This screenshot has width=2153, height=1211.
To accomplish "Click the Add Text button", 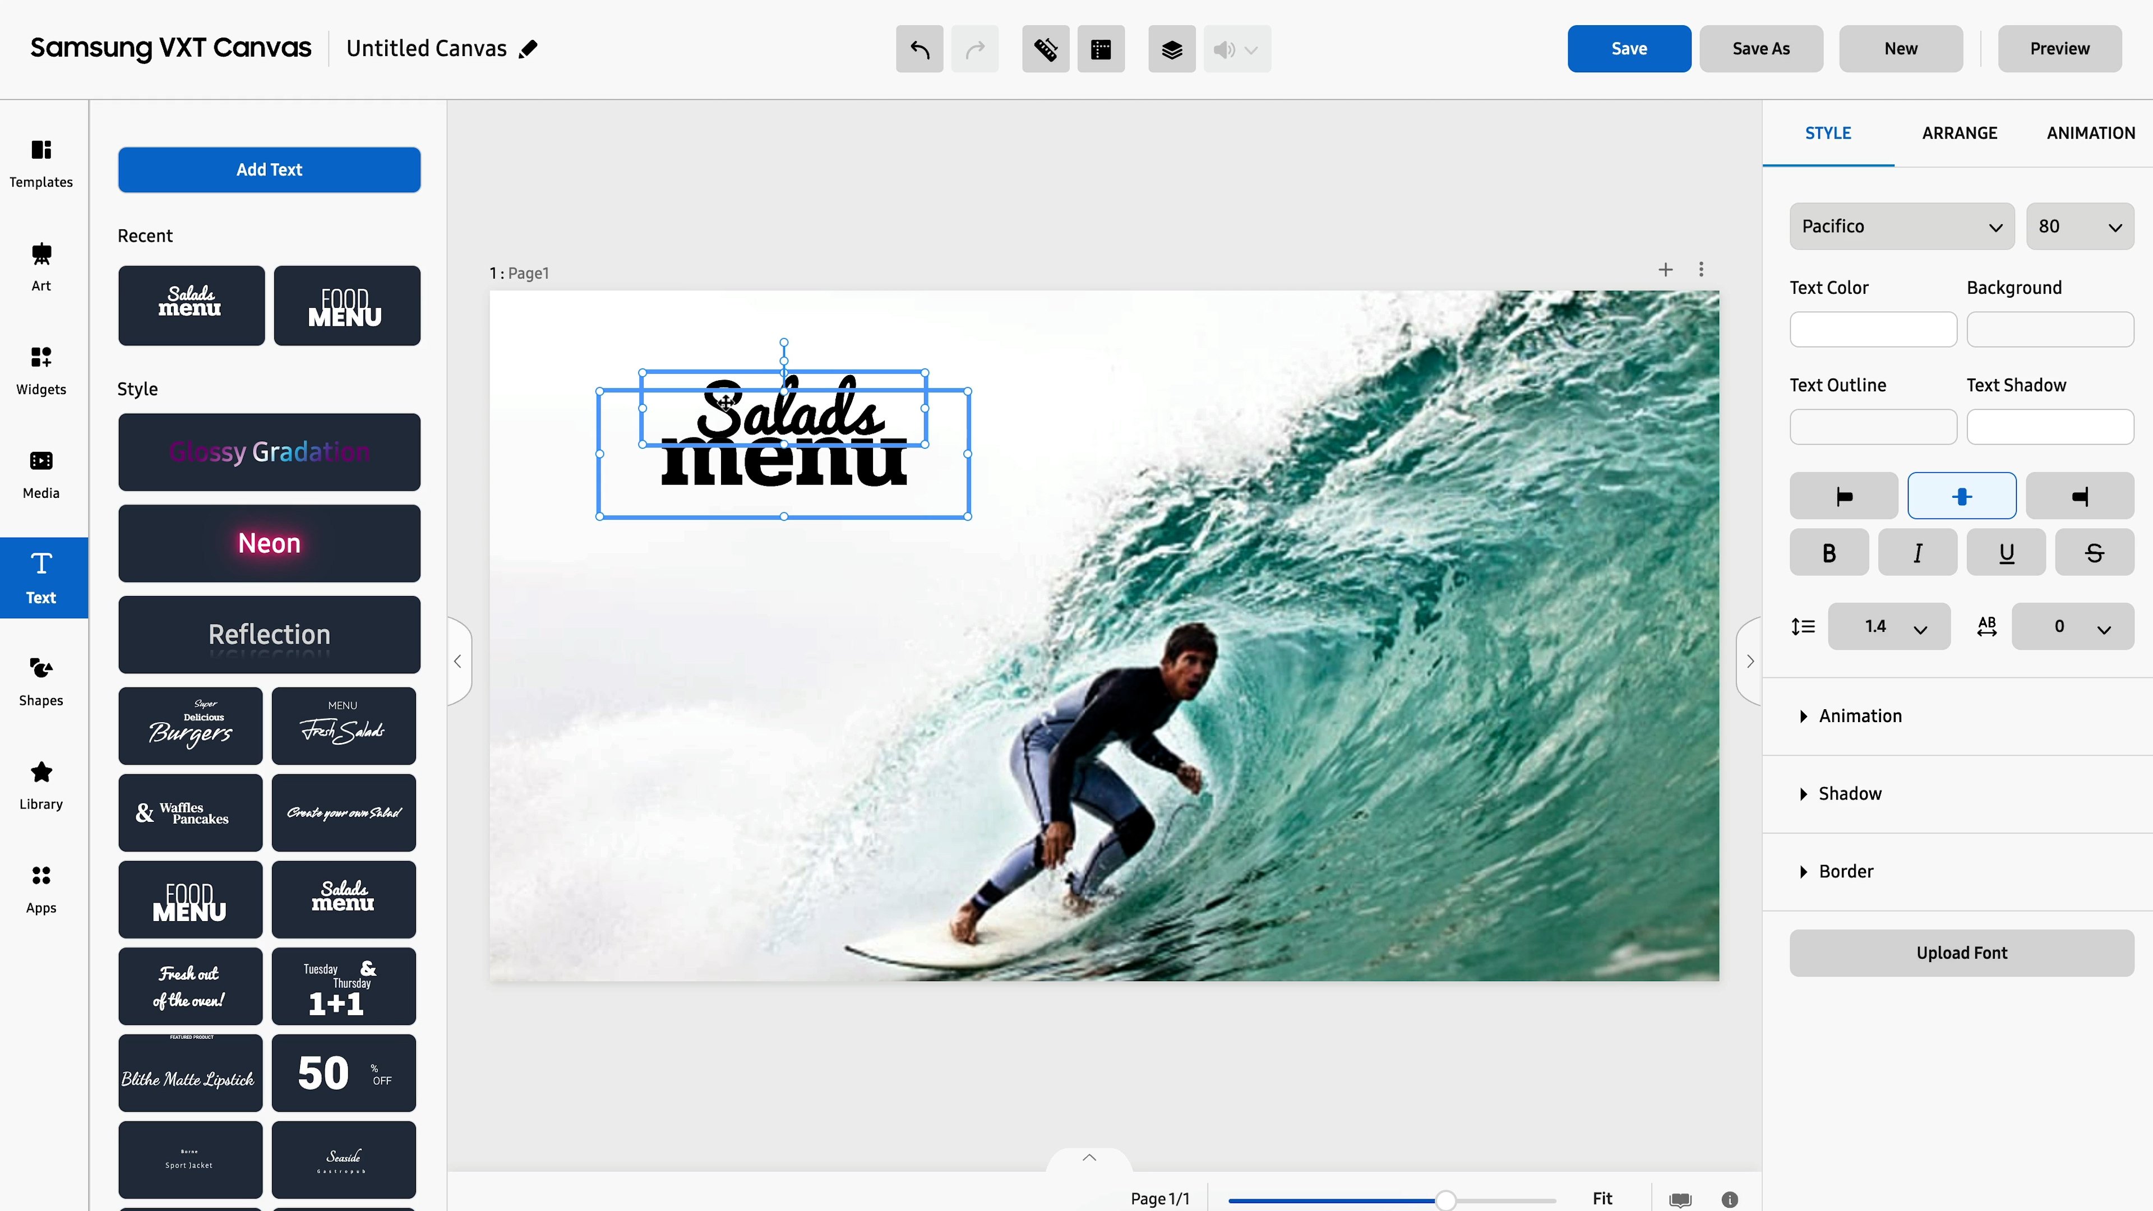I will pyautogui.click(x=269, y=170).
